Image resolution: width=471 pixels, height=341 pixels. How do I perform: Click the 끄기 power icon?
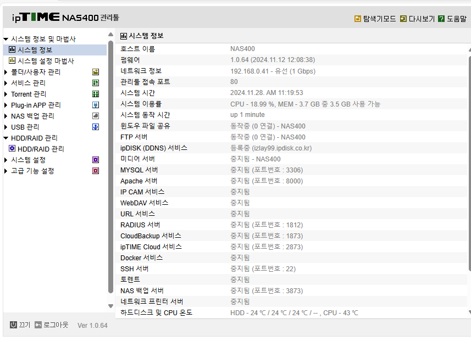click(x=13, y=325)
